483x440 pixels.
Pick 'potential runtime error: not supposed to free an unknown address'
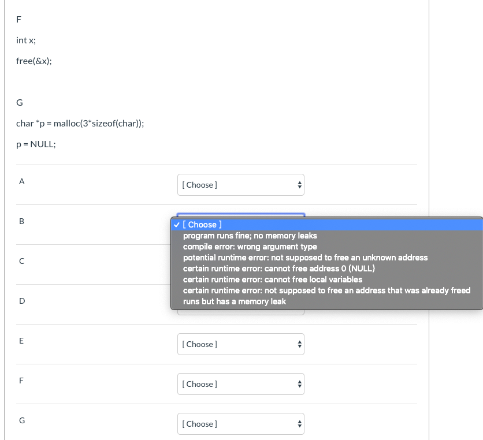327,258
